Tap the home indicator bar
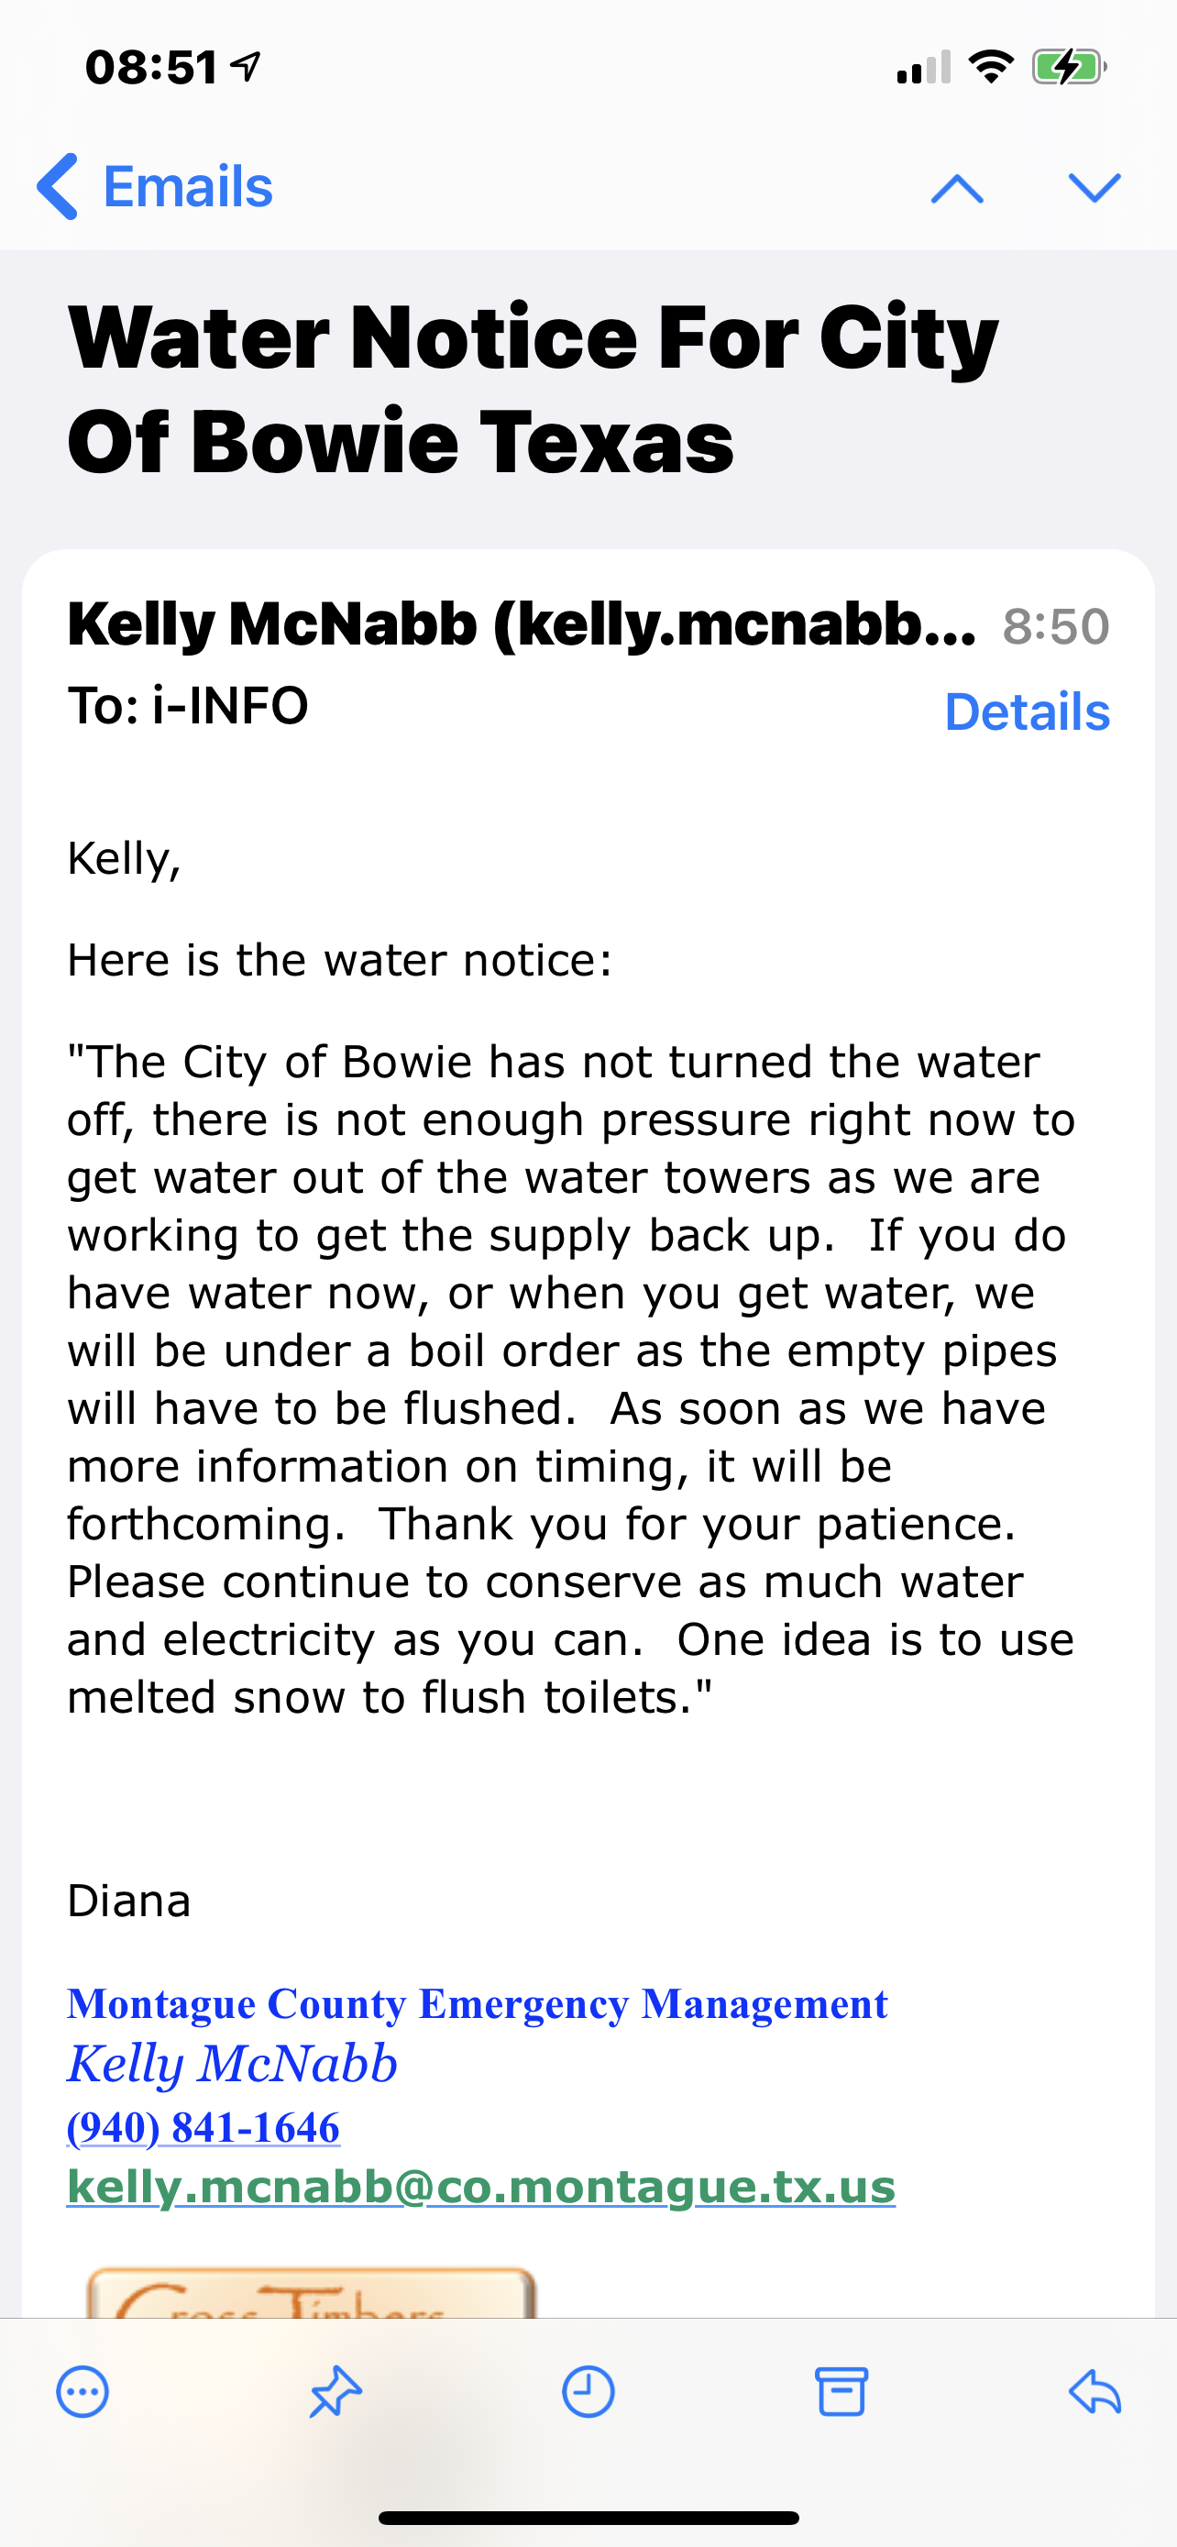 588,2518
